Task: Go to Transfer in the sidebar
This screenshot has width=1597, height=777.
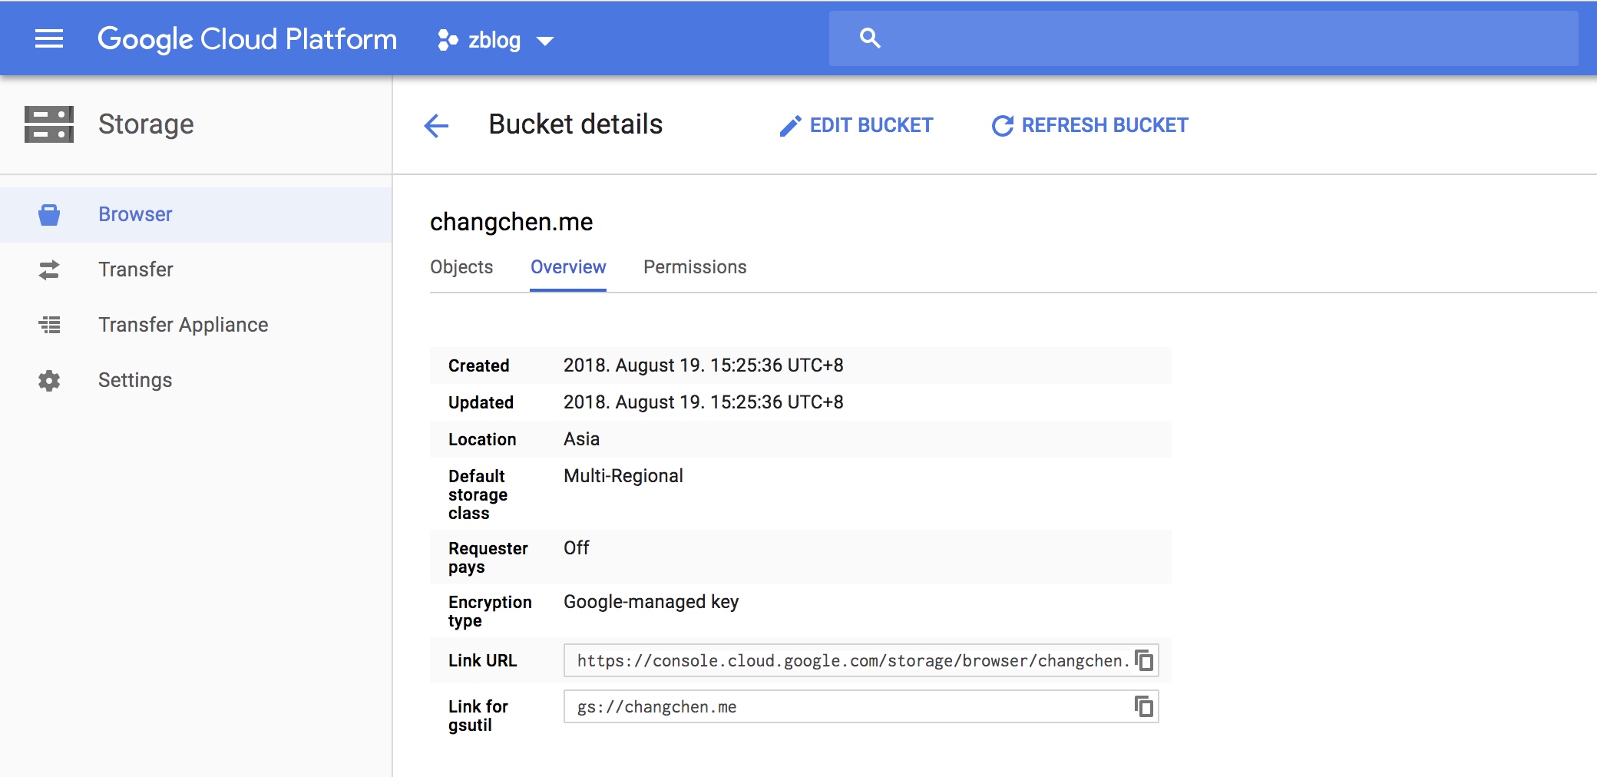Action: pyautogui.click(x=135, y=269)
